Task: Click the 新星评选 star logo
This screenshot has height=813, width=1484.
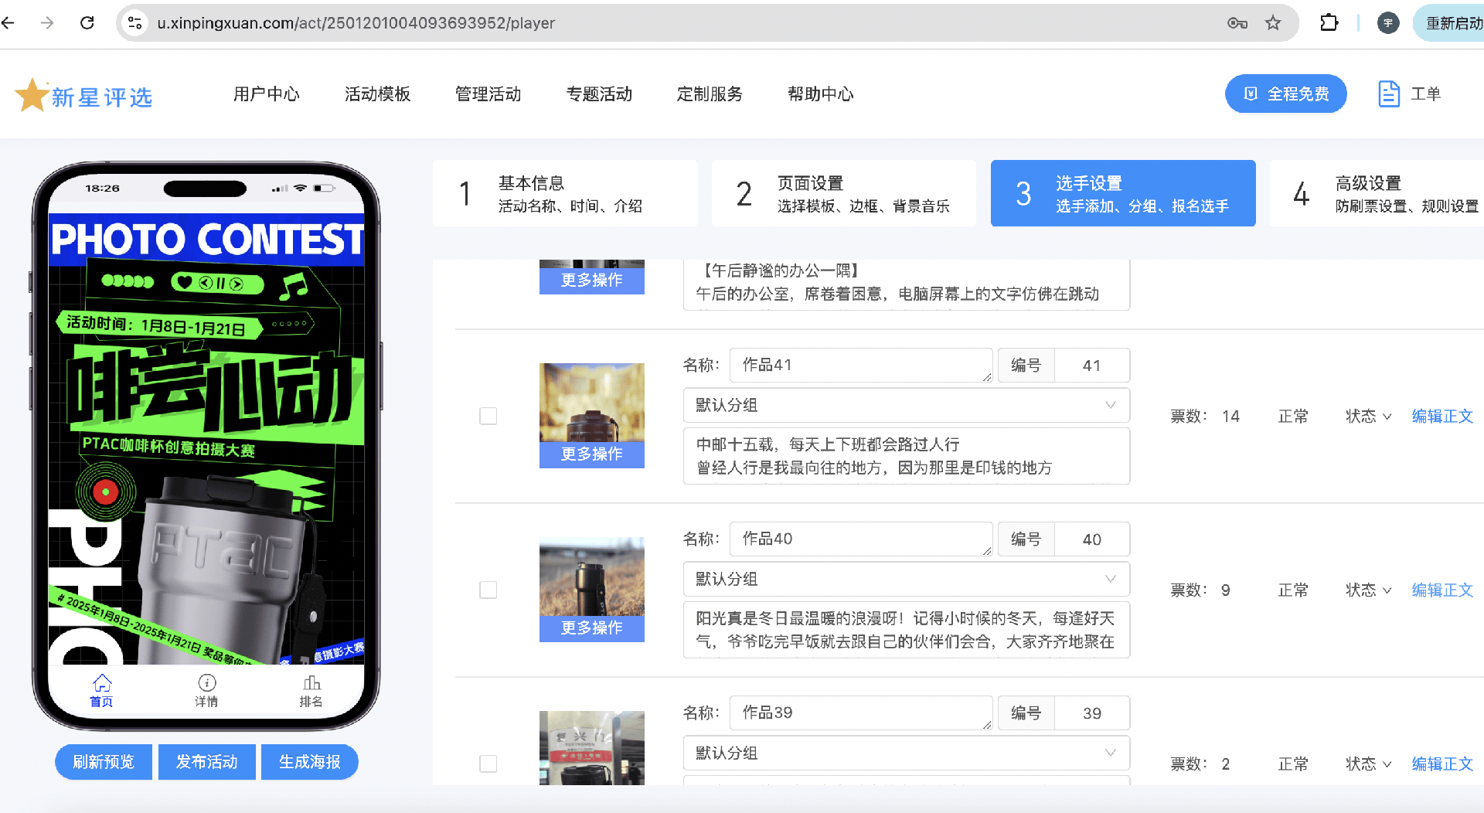Action: coord(84,95)
